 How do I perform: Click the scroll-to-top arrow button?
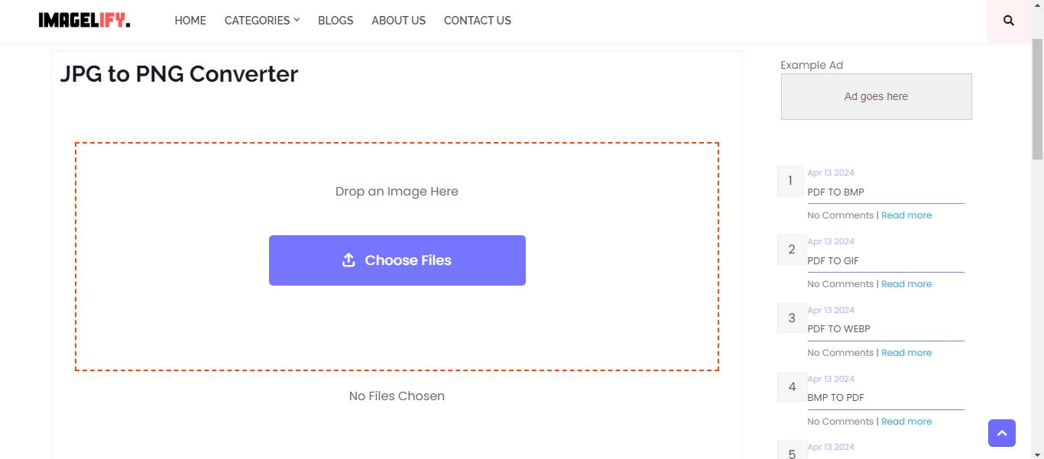pyautogui.click(x=1001, y=433)
